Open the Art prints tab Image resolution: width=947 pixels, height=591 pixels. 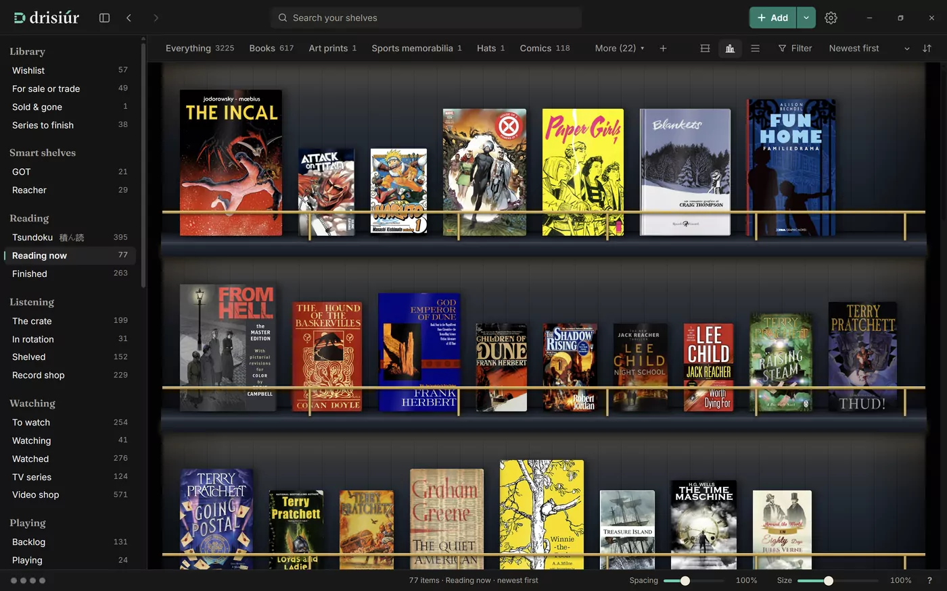point(332,49)
